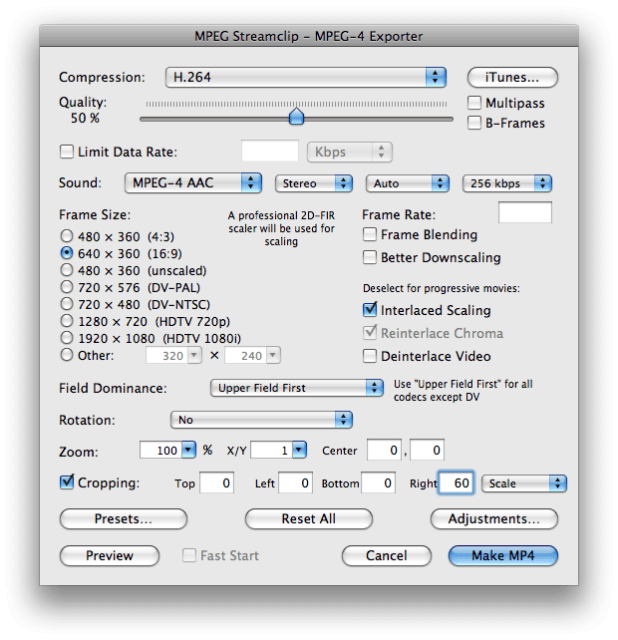Screen dimensions: 618x640
Task: Open the Adjustments... dialog button
Action: pos(494,518)
